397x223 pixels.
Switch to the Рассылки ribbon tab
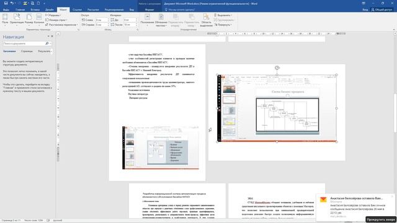[x=93, y=10]
